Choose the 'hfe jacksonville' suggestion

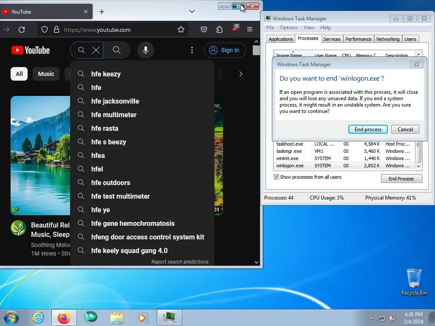point(142,101)
